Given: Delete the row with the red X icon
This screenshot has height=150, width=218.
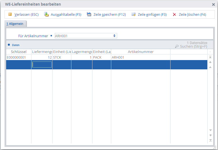Looking at the screenshot, I should point(174,14).
